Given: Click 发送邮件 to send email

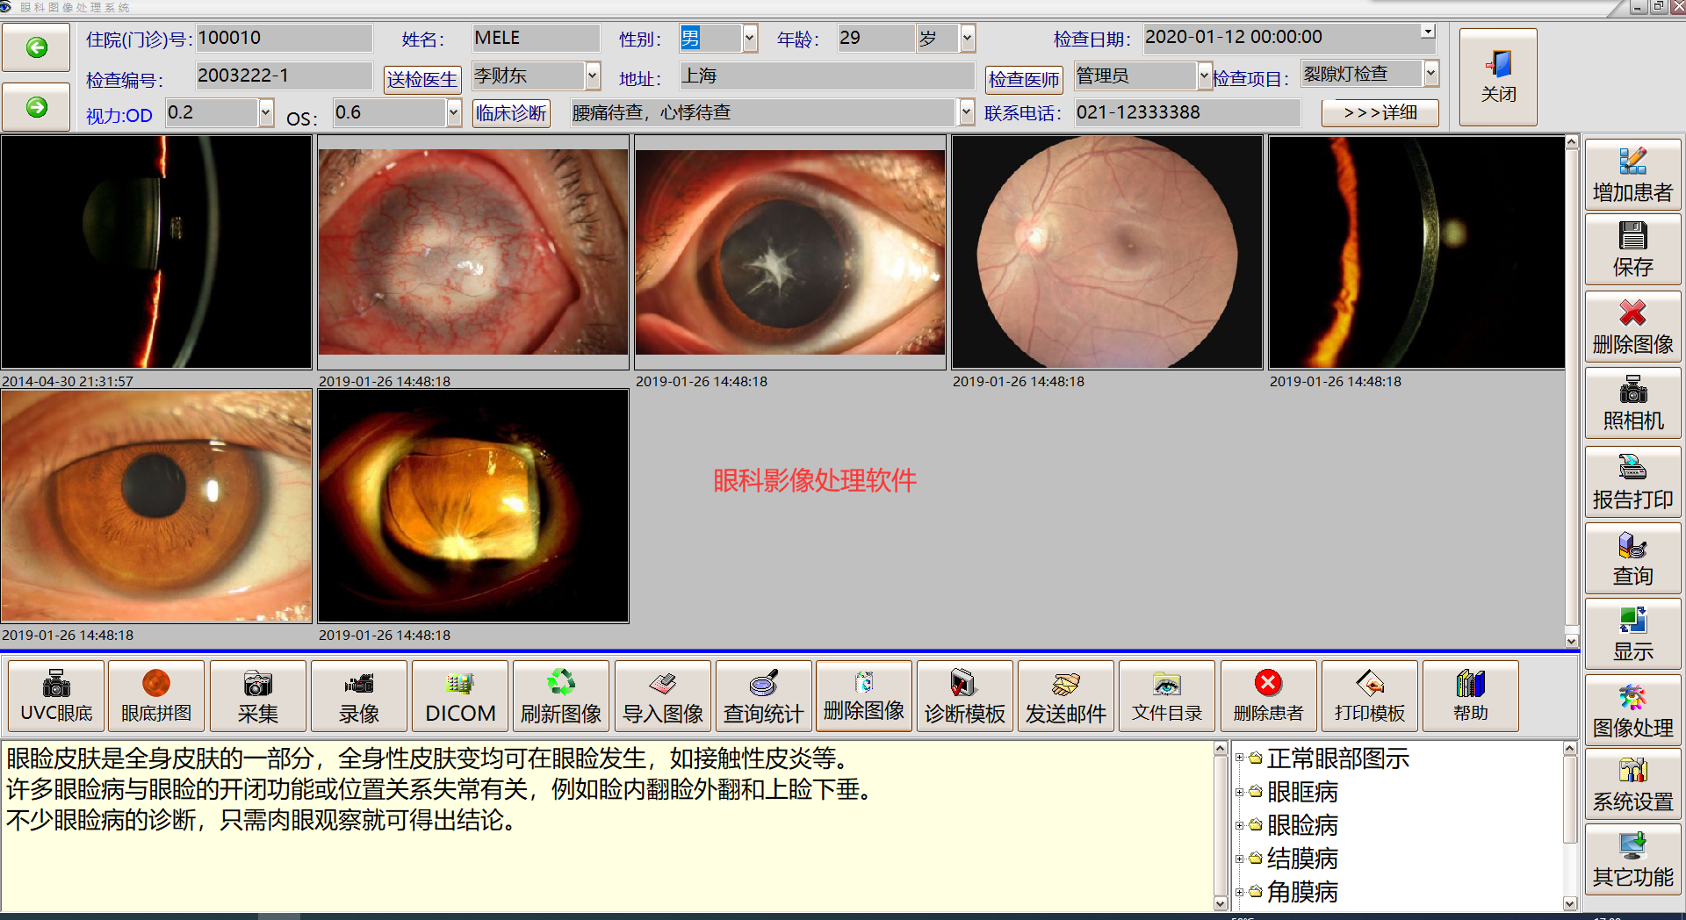Looking at the screenshot, I should click(x=1065, y=695).
